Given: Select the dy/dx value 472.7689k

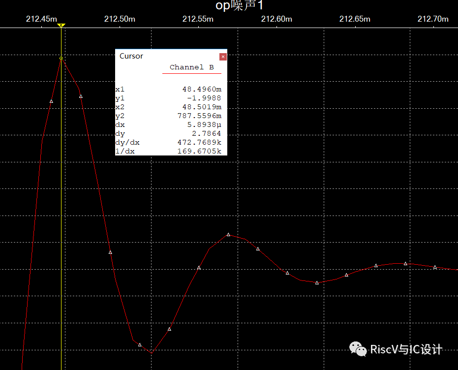Looking at the screenshot, I should 199,143.
